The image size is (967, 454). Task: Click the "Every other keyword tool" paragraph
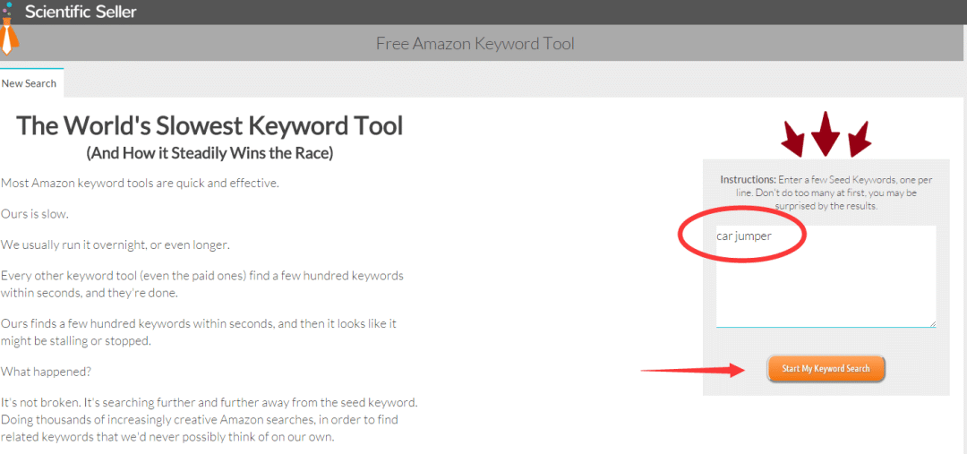201,284
